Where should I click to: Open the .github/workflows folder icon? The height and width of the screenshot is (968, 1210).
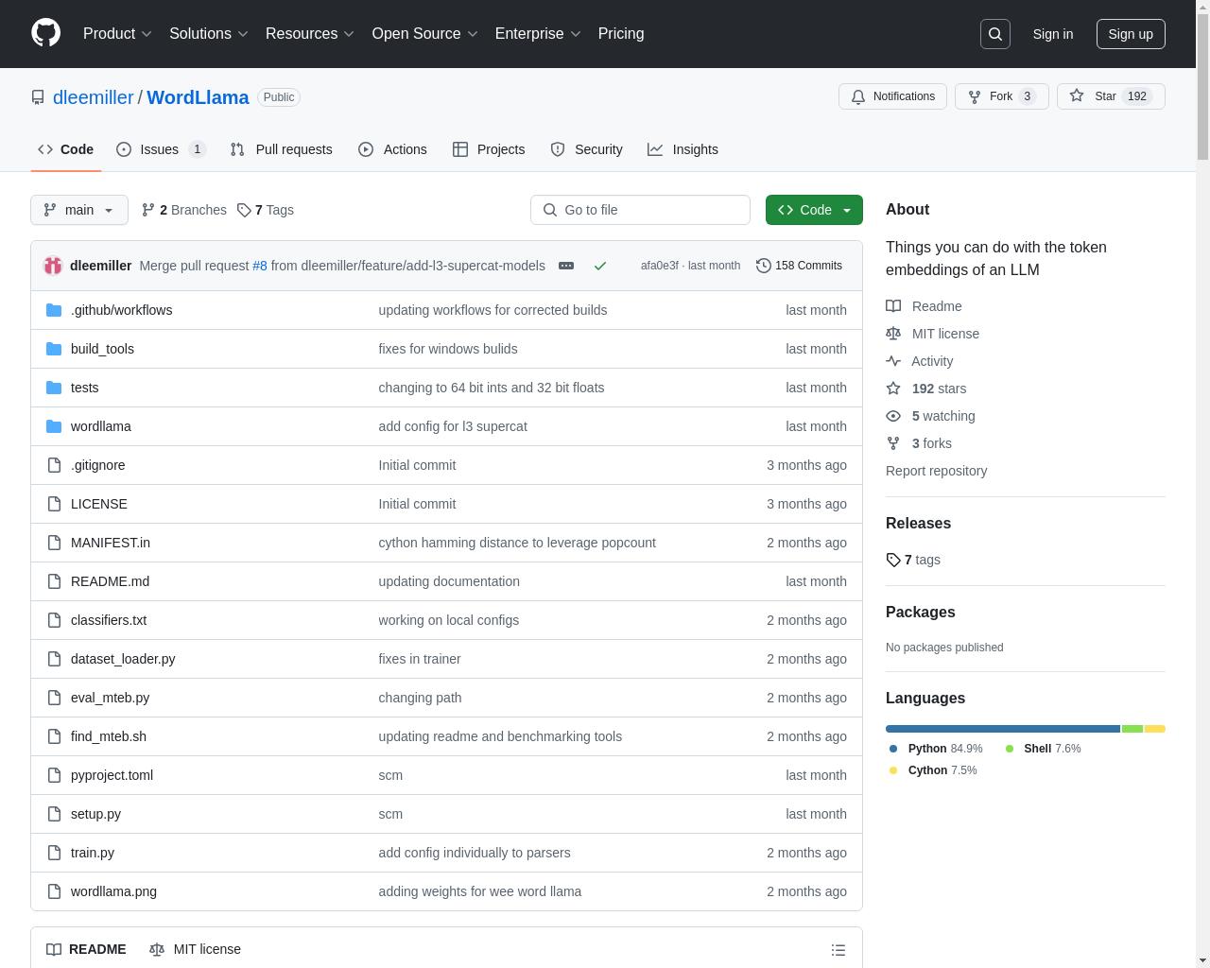(x=54, y=310)
